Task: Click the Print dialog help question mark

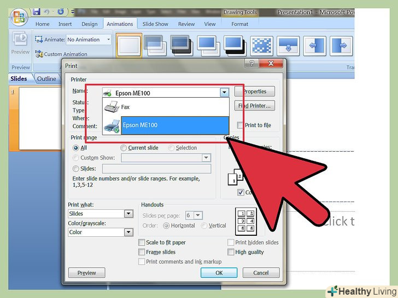Action: (251, 63)
